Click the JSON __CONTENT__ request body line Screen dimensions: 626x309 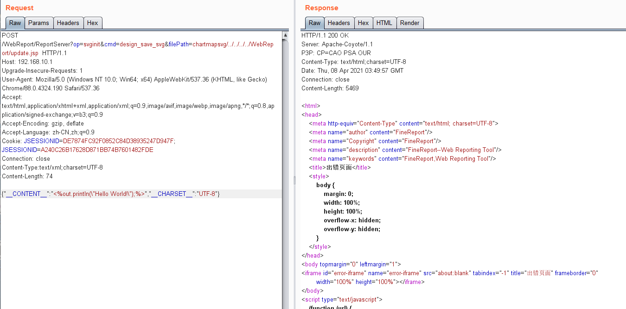pos(111,194)
